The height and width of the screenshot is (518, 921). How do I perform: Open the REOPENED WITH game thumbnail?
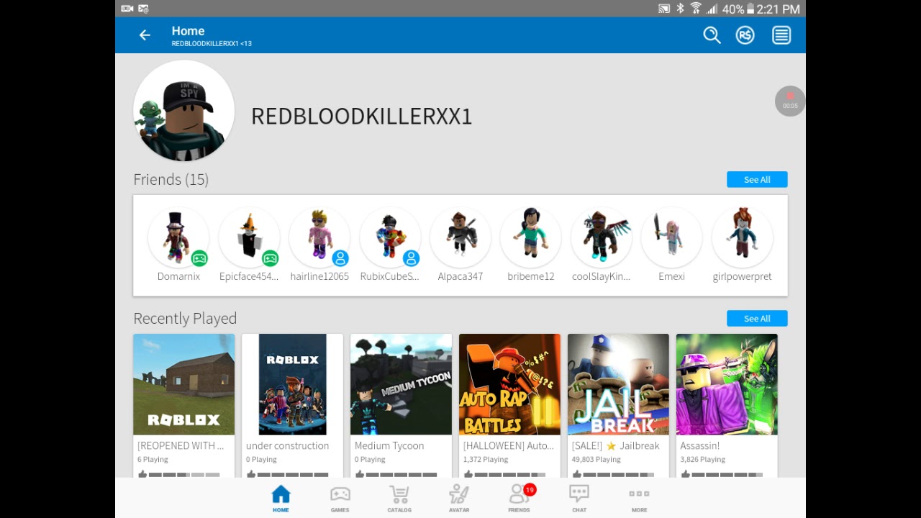coord(183,384)
